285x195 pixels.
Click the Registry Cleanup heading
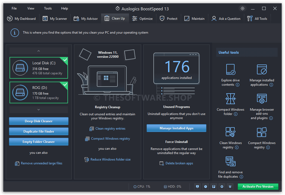[x=107, y=107]
